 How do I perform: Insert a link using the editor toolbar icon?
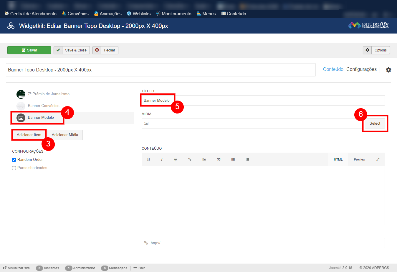190,159
